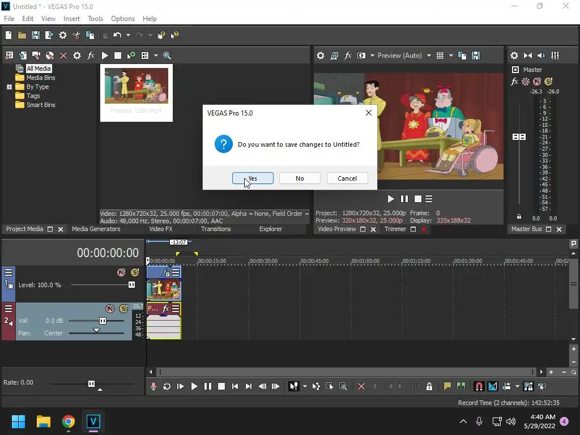
Task: Open Master Bus audio properties gear
Action: [x=514, y=56]
